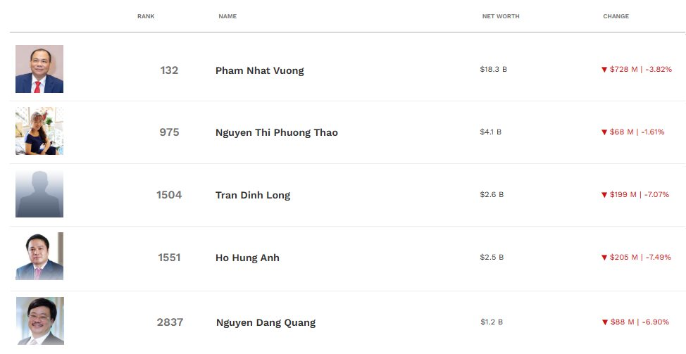Click Pham Nhat Vuong's profile photo
The height and width of the screenshot is (354, 686).
coord(39,69)
